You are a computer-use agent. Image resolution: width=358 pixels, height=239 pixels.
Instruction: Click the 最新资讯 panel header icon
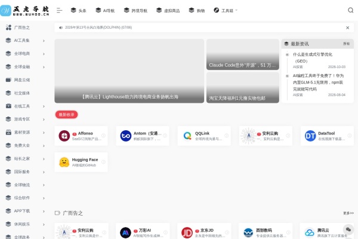pos(286,44)
